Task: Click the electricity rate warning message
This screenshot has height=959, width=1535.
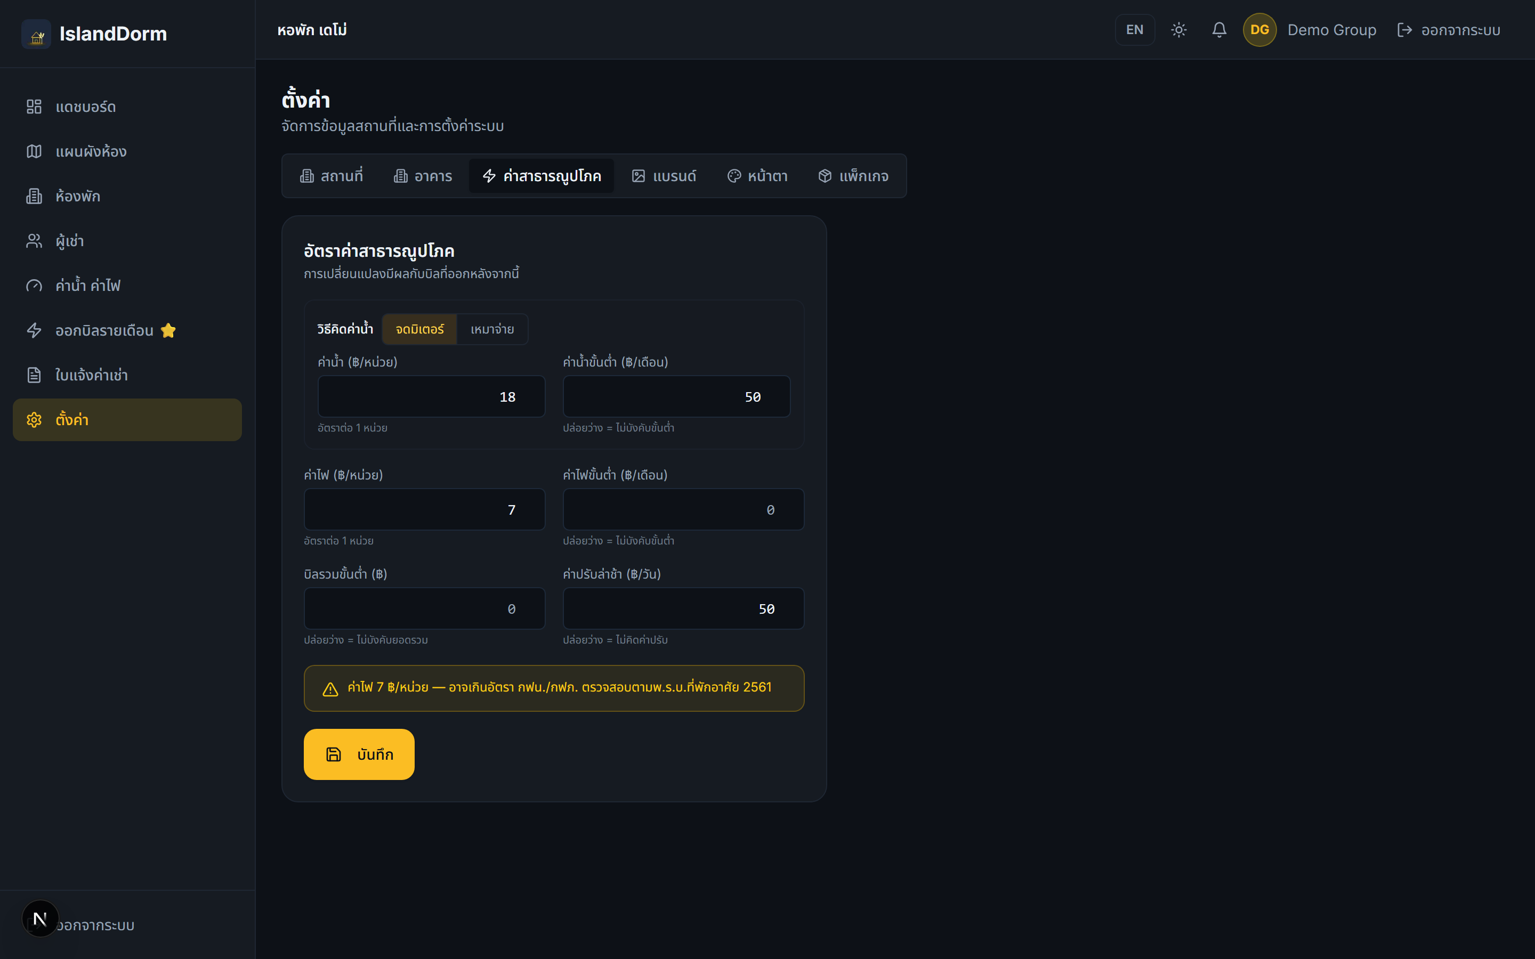Action: coord(560,687)
